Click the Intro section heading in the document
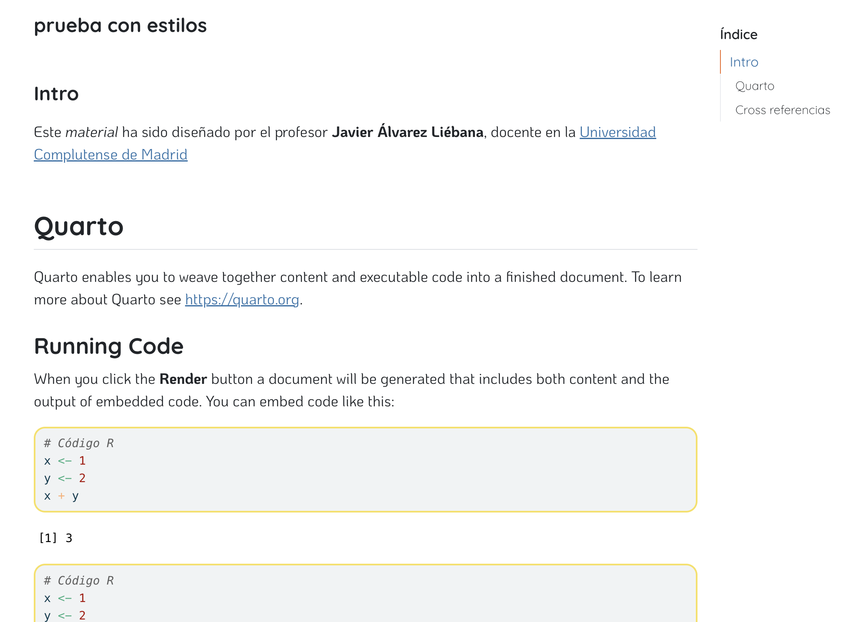The image size is (858, 622). coord(56,94)
